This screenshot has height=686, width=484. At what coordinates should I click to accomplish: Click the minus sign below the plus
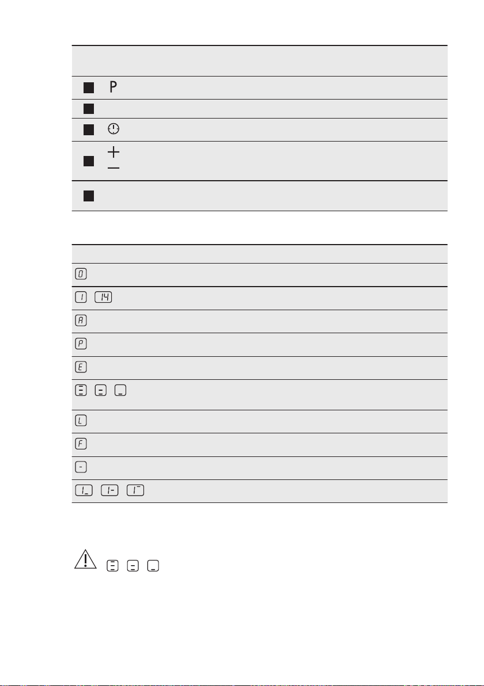pyautogui.click(x=114, y=168)
